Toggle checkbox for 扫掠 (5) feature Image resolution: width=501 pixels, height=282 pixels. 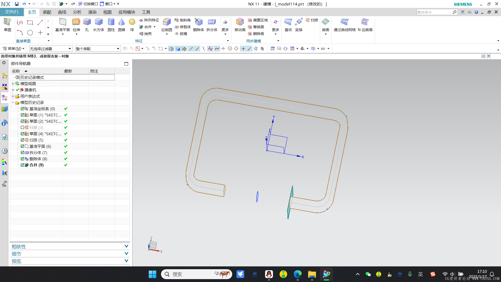22,140
